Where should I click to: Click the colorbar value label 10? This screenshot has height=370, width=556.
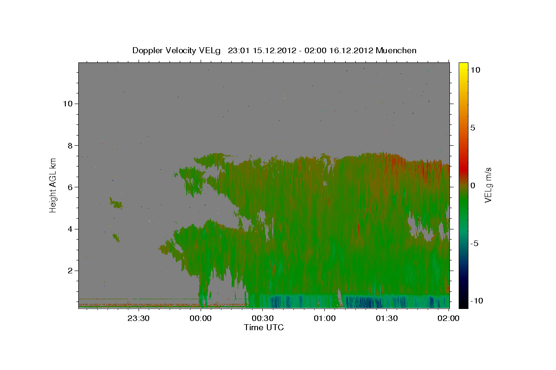tap(475, 69)
